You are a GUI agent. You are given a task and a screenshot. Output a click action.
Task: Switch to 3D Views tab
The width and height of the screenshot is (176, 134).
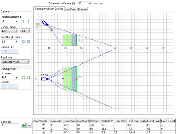click(x=82, y=9)
